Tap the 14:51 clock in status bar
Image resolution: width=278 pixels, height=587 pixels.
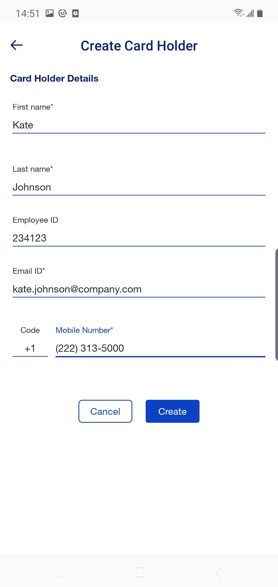[x=28, y=13]
